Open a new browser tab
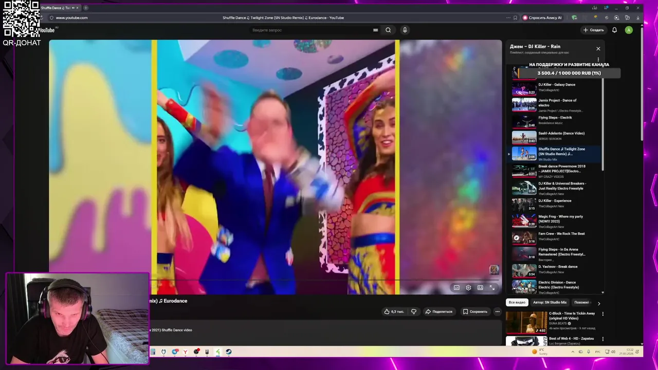 [x=85, y=8]
